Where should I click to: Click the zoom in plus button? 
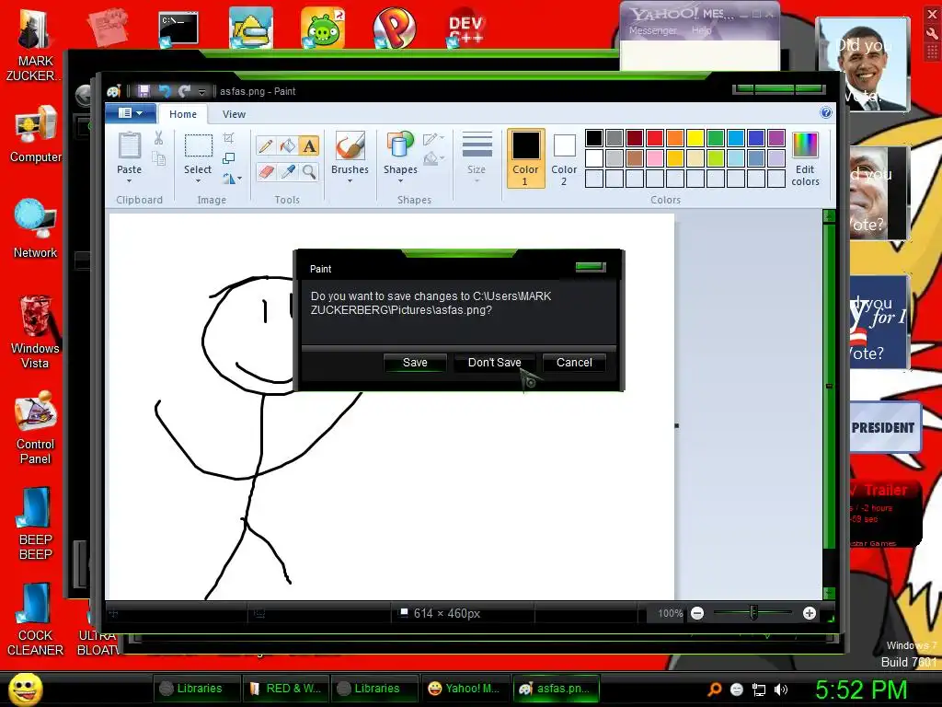coord(810,613)
